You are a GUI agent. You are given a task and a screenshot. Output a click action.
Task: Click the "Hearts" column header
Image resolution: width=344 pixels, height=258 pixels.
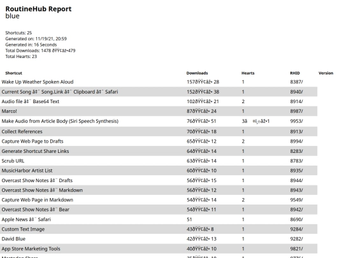point(248,73)
